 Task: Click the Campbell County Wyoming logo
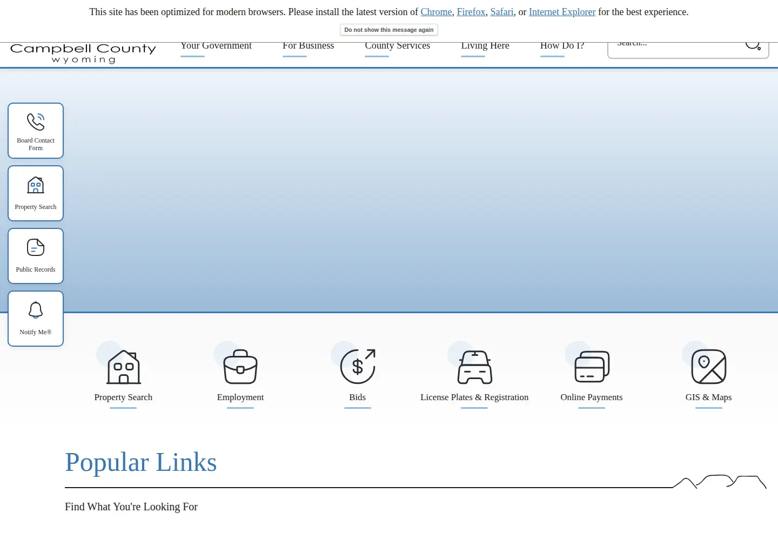(x=83, y=53)
